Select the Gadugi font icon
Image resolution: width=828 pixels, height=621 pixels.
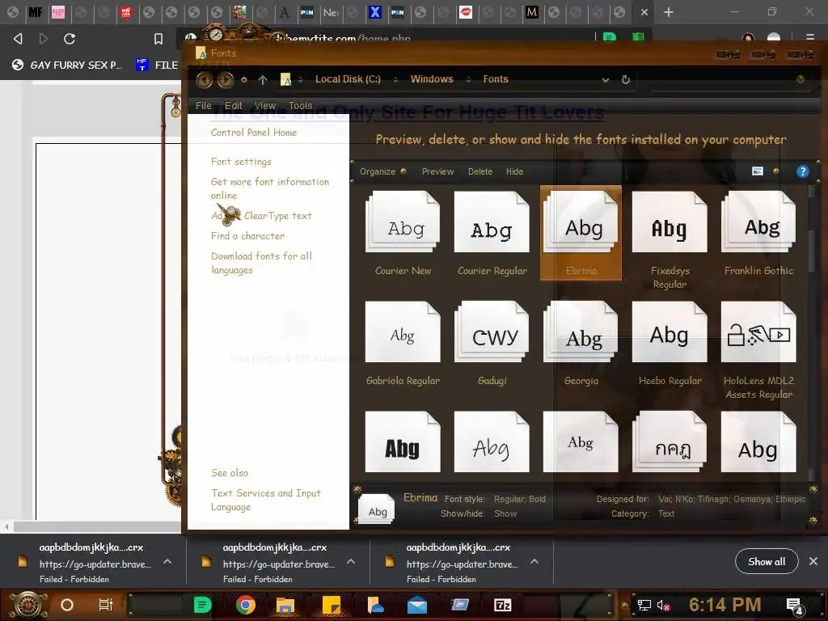click(x=492, y=332)
